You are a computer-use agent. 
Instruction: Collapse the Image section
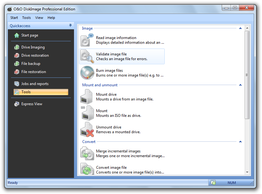point(240,28)
